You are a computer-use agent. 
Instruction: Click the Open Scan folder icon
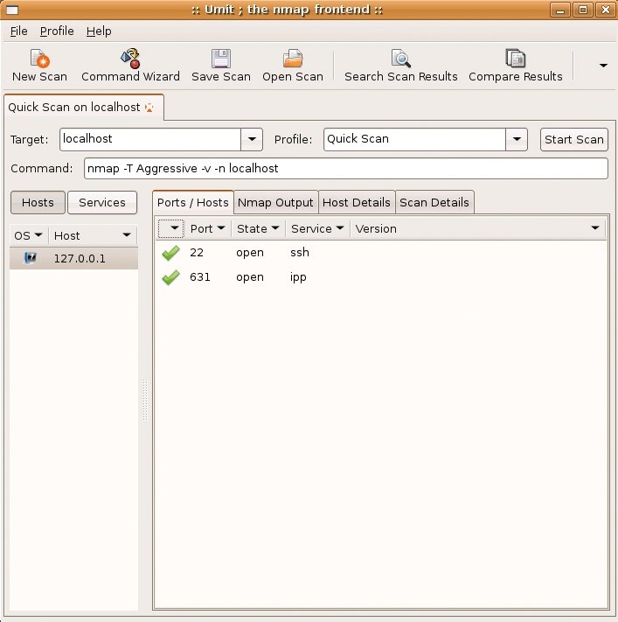point(293,59)
